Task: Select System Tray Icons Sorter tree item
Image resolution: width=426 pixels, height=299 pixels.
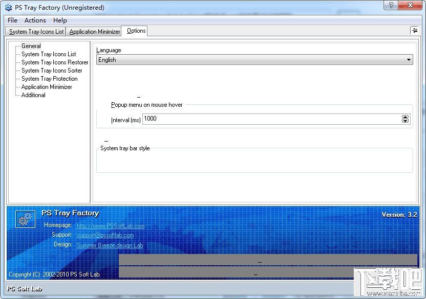Action: click(x=52, y=71)
